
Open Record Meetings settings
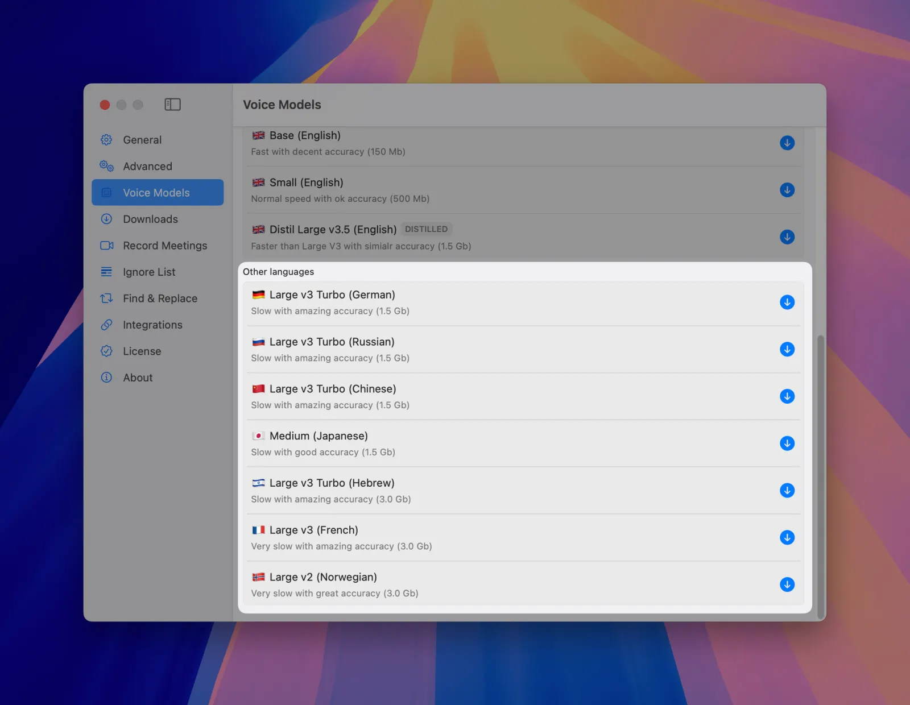158,246
